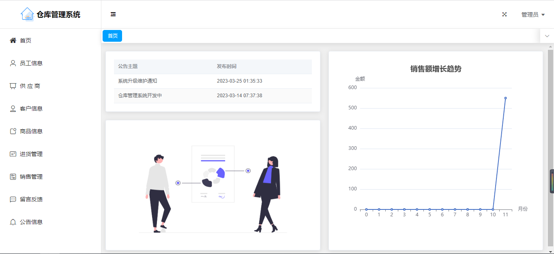Click the 发布时间 column header
This screenshot has width=554, height=254.
[x=227, y=66]
